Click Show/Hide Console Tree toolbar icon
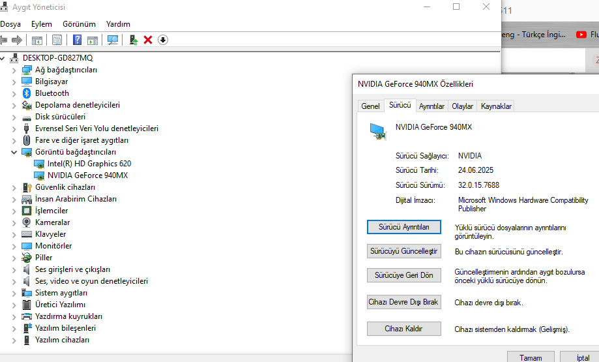Screen dimensions: 599x362 coord(37,40)
